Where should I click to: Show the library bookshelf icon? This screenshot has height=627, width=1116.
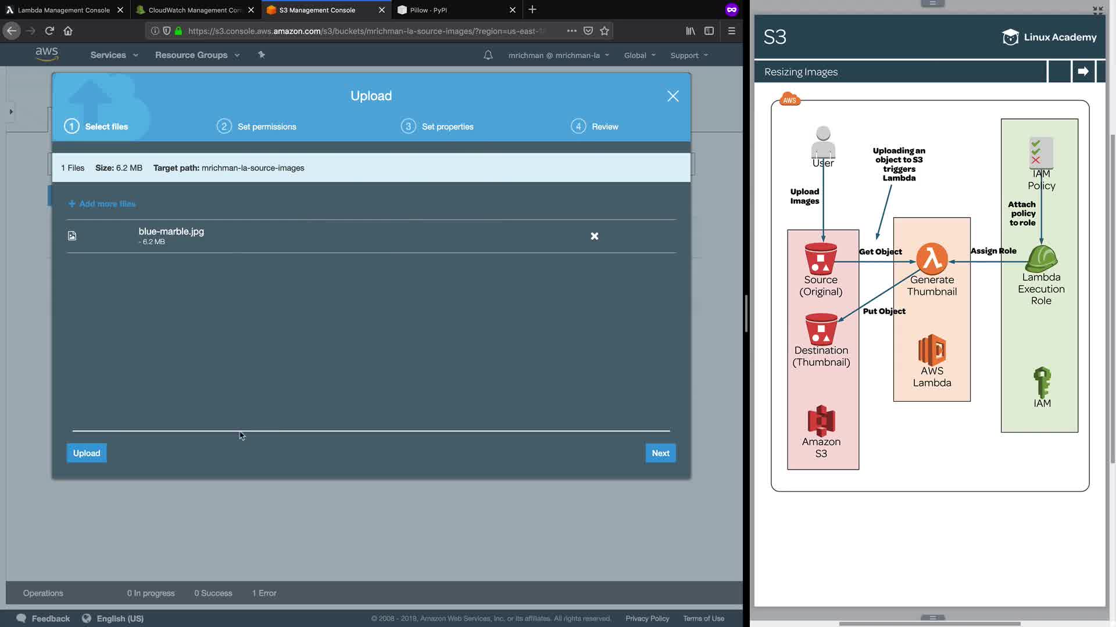click(690, 31)
